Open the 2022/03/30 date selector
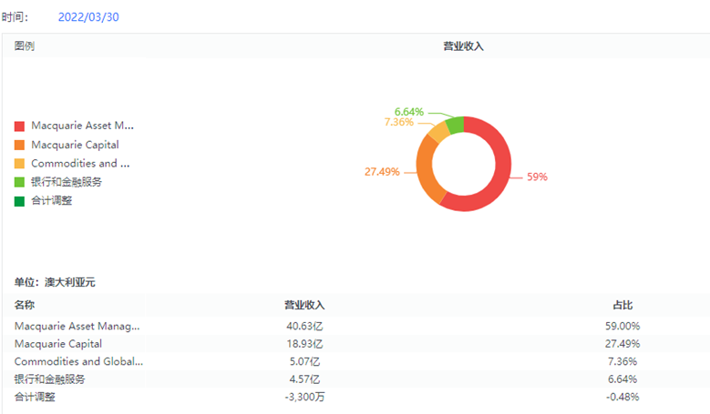 (87, 17)
